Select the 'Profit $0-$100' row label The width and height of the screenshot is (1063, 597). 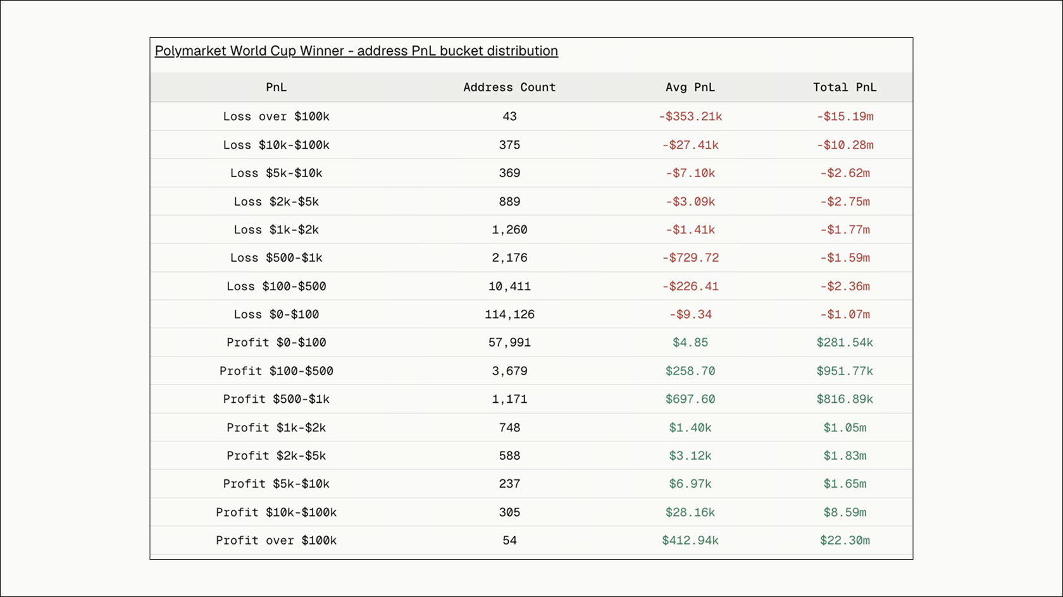(277, 343)
